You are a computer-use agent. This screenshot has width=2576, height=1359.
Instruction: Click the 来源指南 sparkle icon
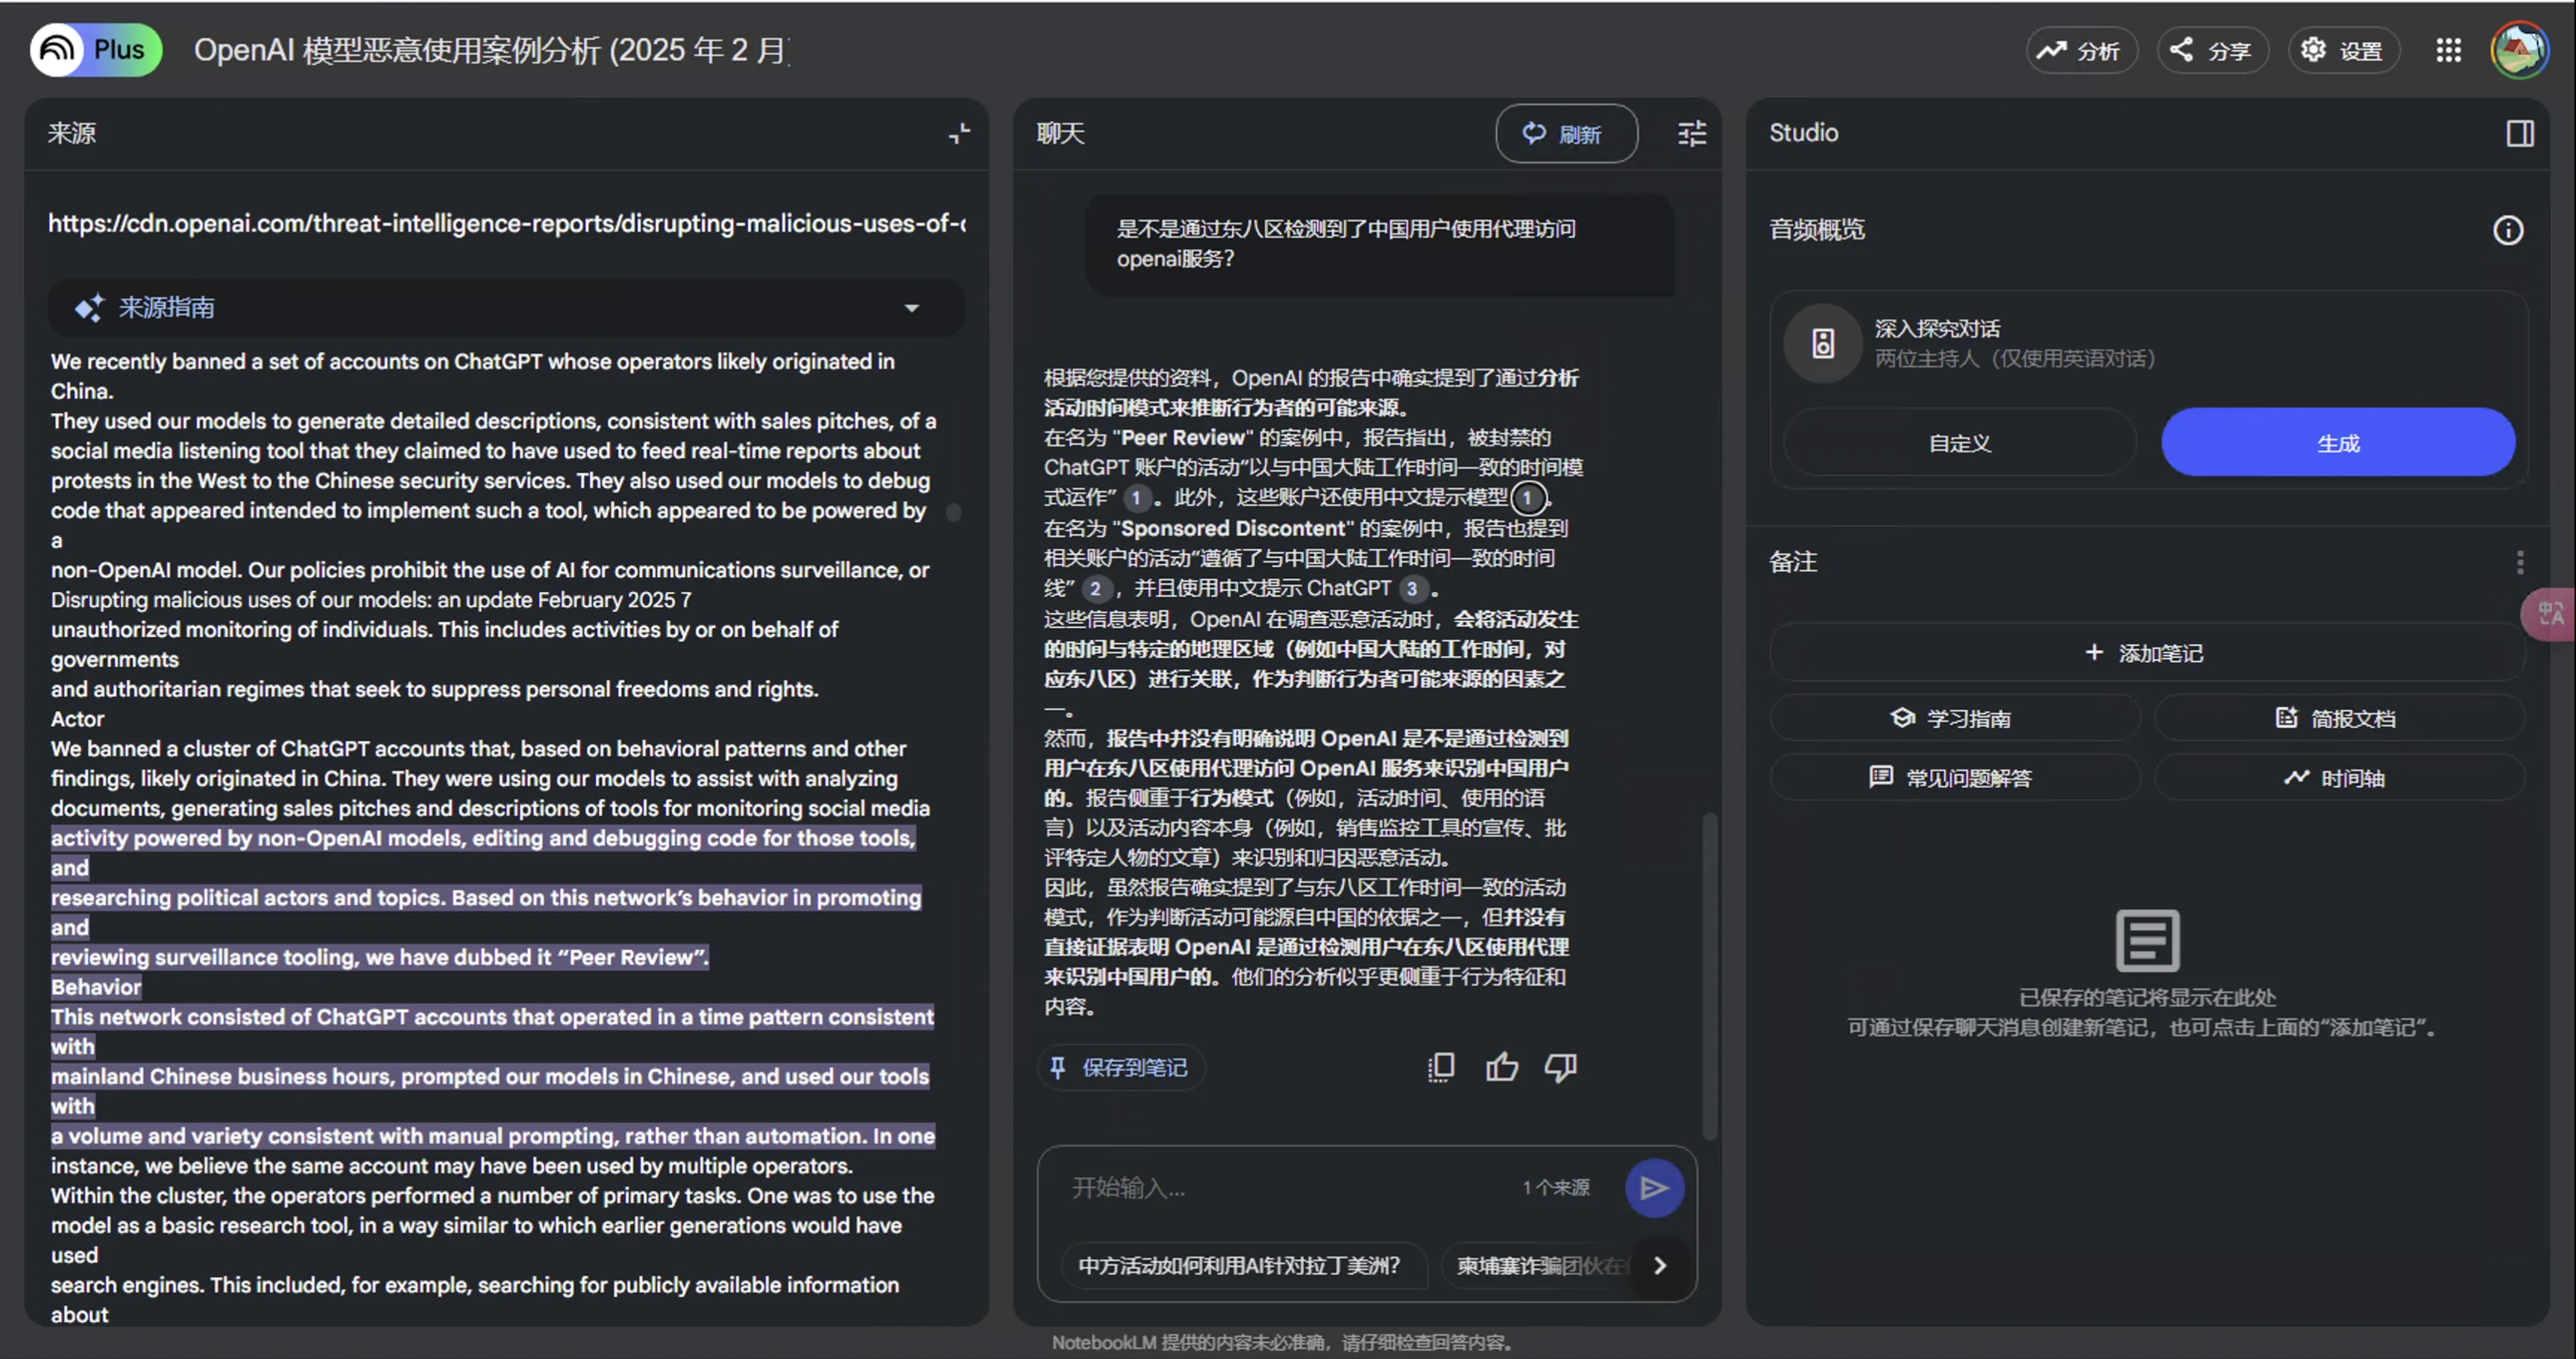point(89,307)
